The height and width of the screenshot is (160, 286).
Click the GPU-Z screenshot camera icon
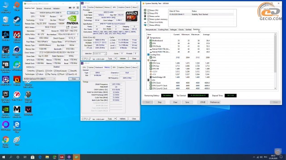(x=70, y=8)
